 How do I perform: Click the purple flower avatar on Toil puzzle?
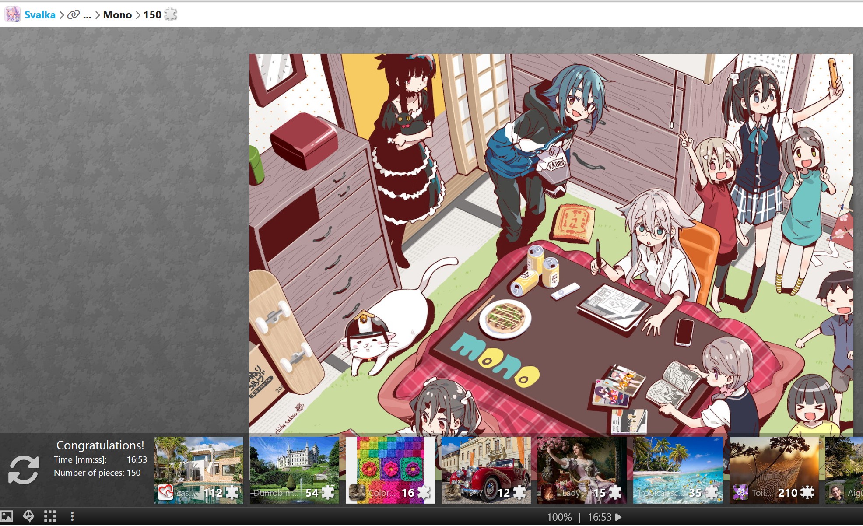[741, 493]
